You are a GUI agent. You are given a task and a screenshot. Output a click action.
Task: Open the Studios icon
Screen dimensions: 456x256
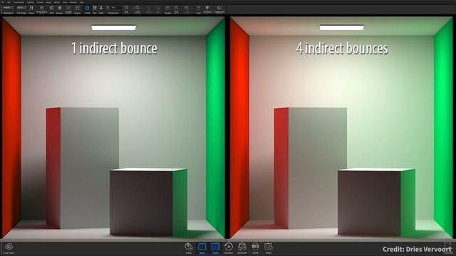point(168,8)
